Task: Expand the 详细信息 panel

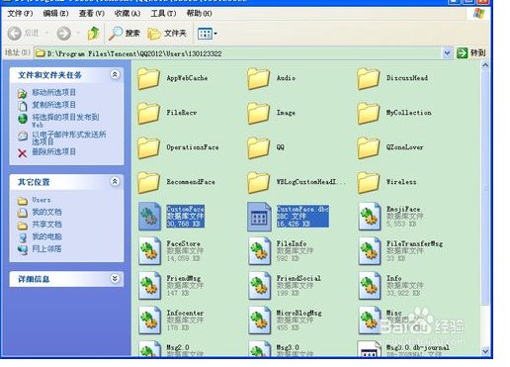Action: pyautogui.click(x=115, y=279)
